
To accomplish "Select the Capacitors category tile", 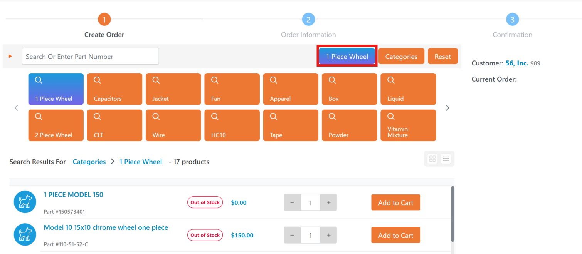I will point(114,89).
